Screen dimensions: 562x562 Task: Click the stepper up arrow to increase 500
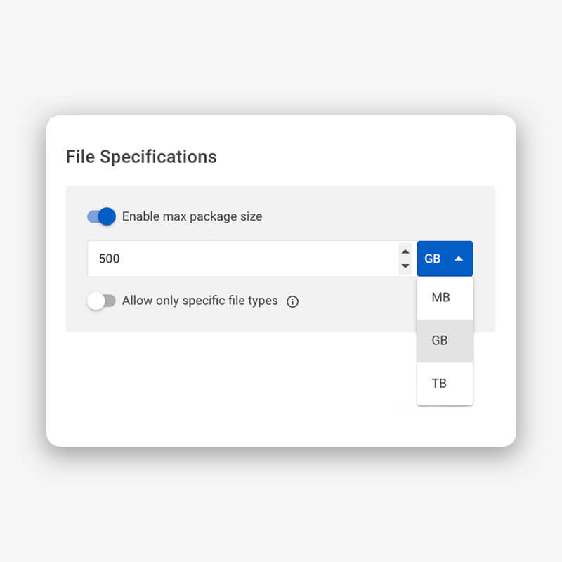406,252
